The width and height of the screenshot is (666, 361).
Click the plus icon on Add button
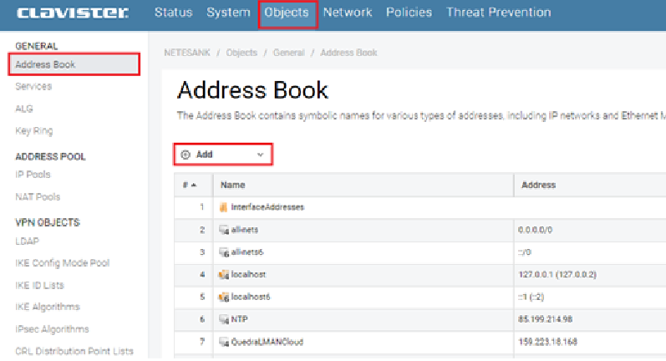(x=186, y=155)
